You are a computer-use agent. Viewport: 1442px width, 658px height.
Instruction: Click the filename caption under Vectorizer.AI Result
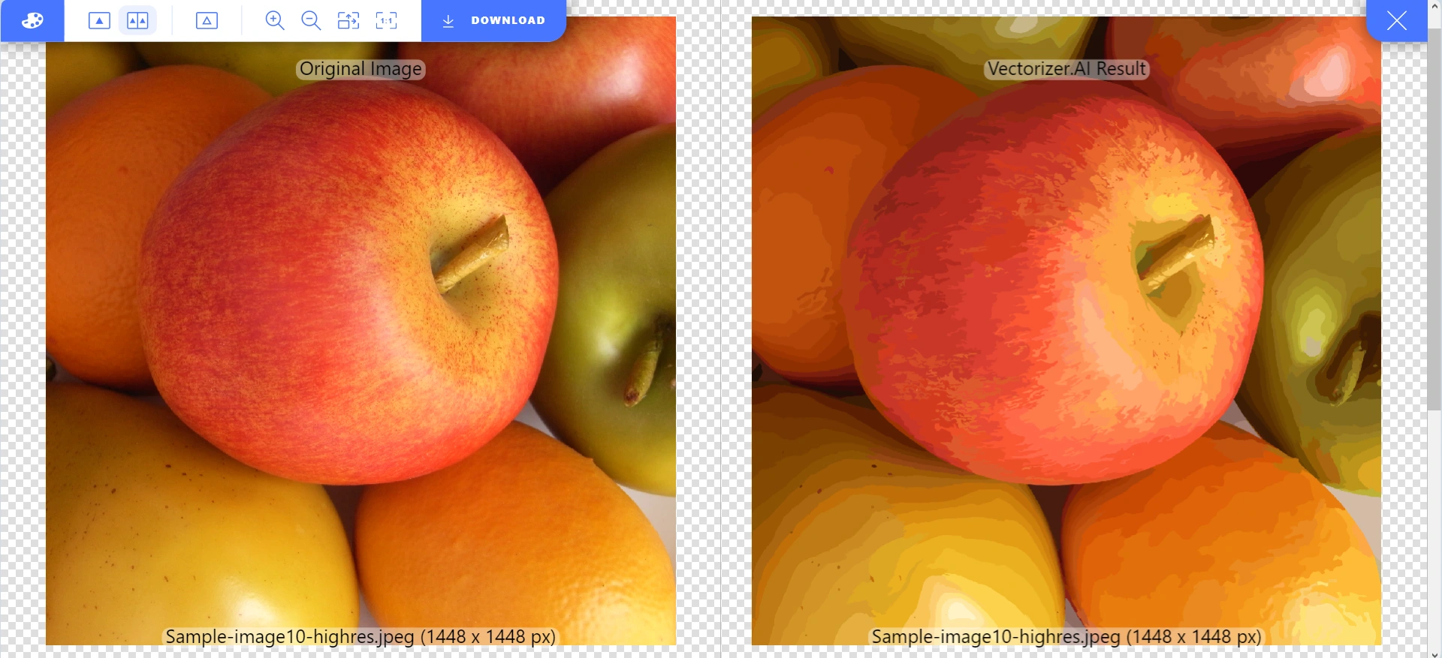pyautogui.click(x=1066, y=636)
